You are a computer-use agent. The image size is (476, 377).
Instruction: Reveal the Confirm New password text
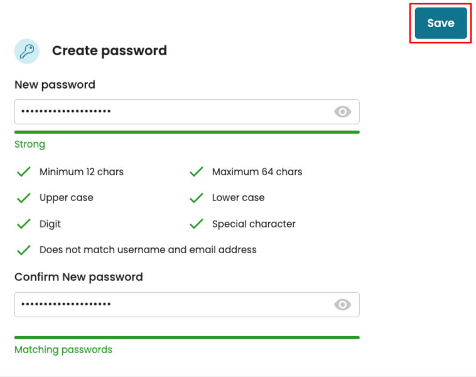pyautogui.click(x=342, y=305)
